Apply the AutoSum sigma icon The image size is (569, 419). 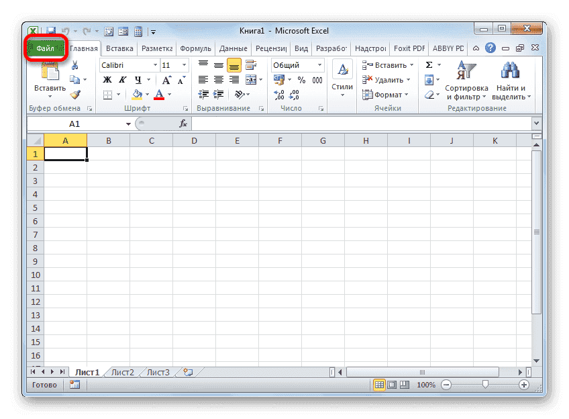pos(429,63)
